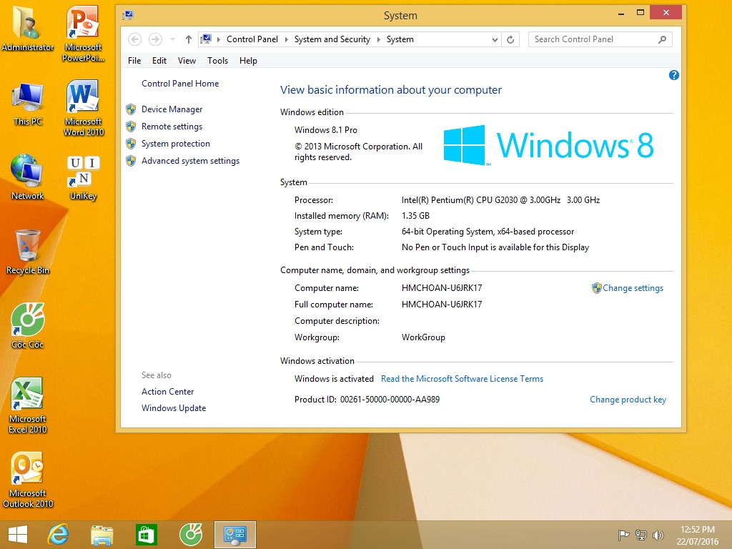Screen dimensions: 732x549
Task: Read the Microsoft Software License Terms
Action: click(463, 379)
